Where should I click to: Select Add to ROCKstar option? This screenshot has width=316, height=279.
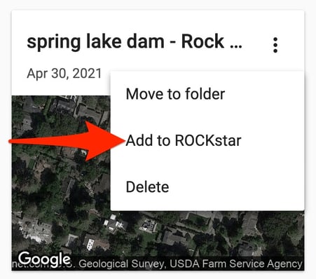pyautogui.click(x=207, y=141)
